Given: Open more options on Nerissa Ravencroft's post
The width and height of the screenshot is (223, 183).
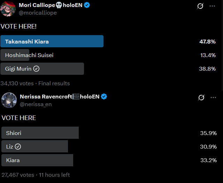Looking at the screenshot, I should point(213,97).
